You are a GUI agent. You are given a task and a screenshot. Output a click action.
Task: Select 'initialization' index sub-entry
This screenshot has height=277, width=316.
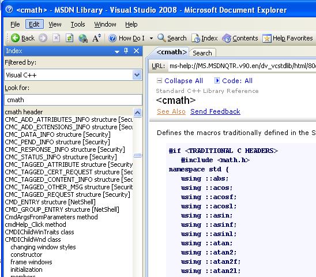coord(27,269)
